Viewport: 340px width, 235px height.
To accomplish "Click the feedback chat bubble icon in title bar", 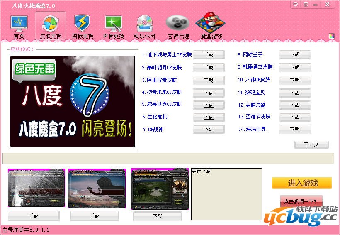I will [296, 5].
